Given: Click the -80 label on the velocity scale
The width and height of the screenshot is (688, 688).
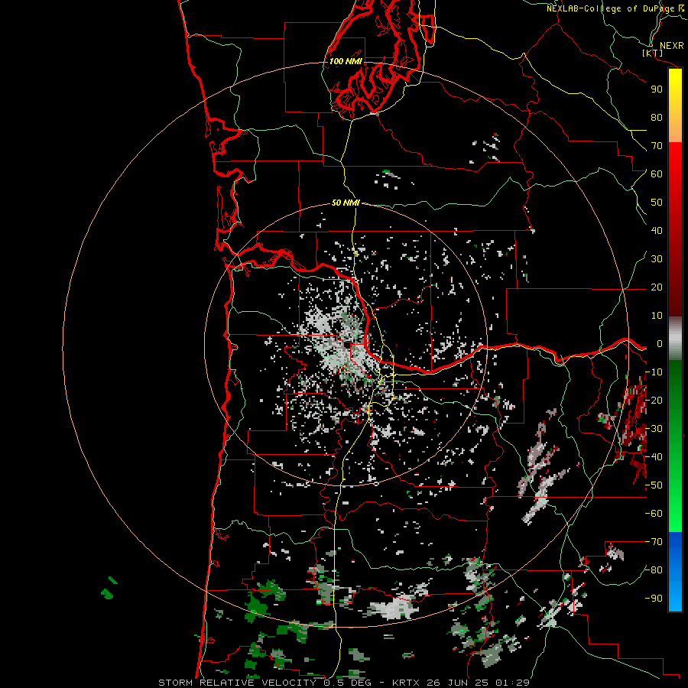Looking at the screenshot, I should click(x=654, y=570).
